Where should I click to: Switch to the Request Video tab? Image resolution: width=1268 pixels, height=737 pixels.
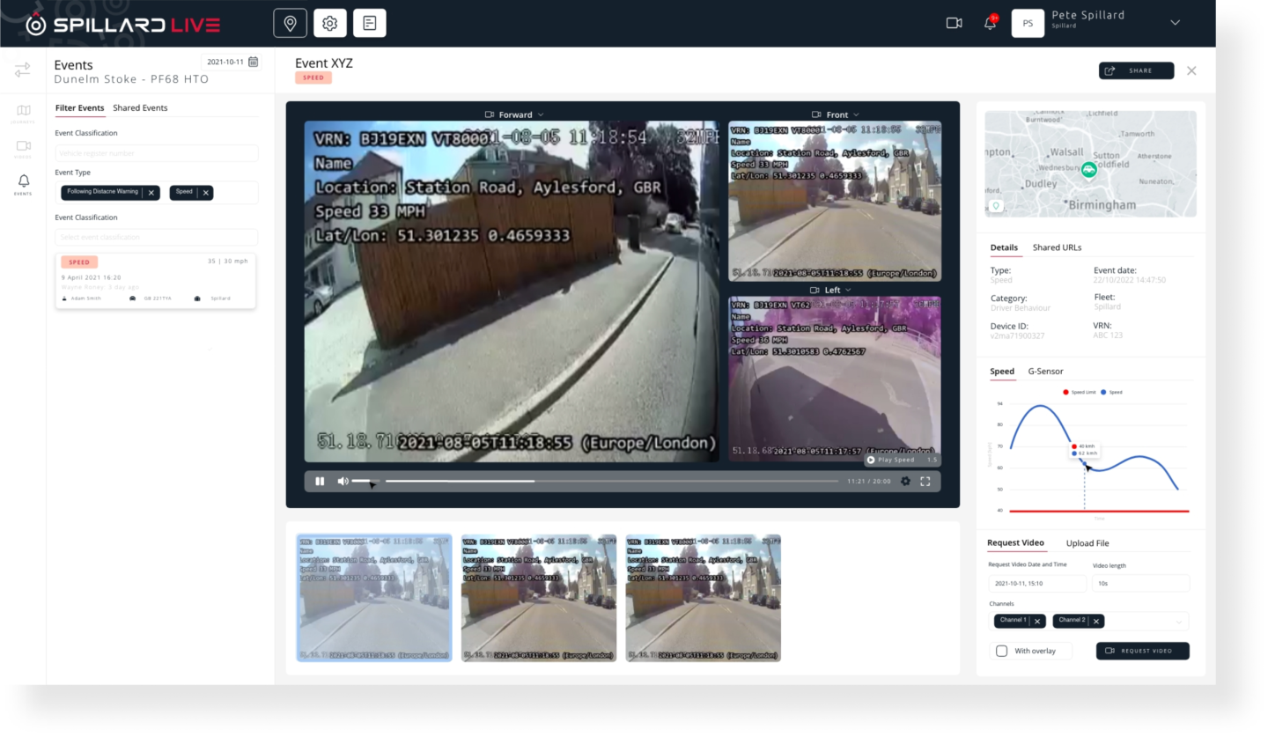1015,542
